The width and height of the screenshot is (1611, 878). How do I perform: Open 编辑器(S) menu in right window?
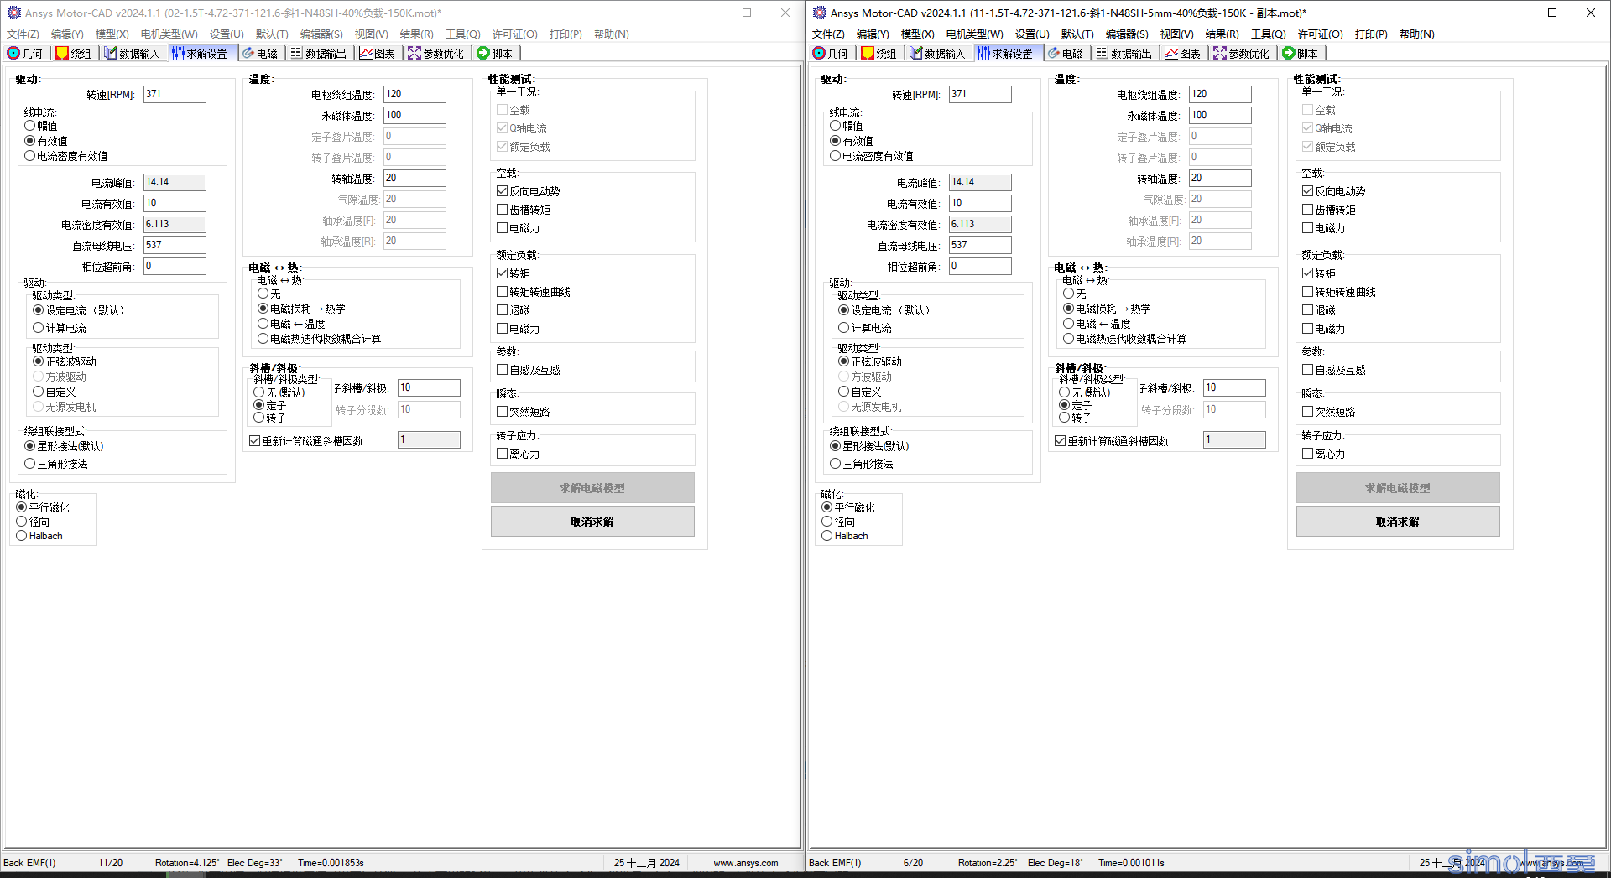tap(1127, 34)
